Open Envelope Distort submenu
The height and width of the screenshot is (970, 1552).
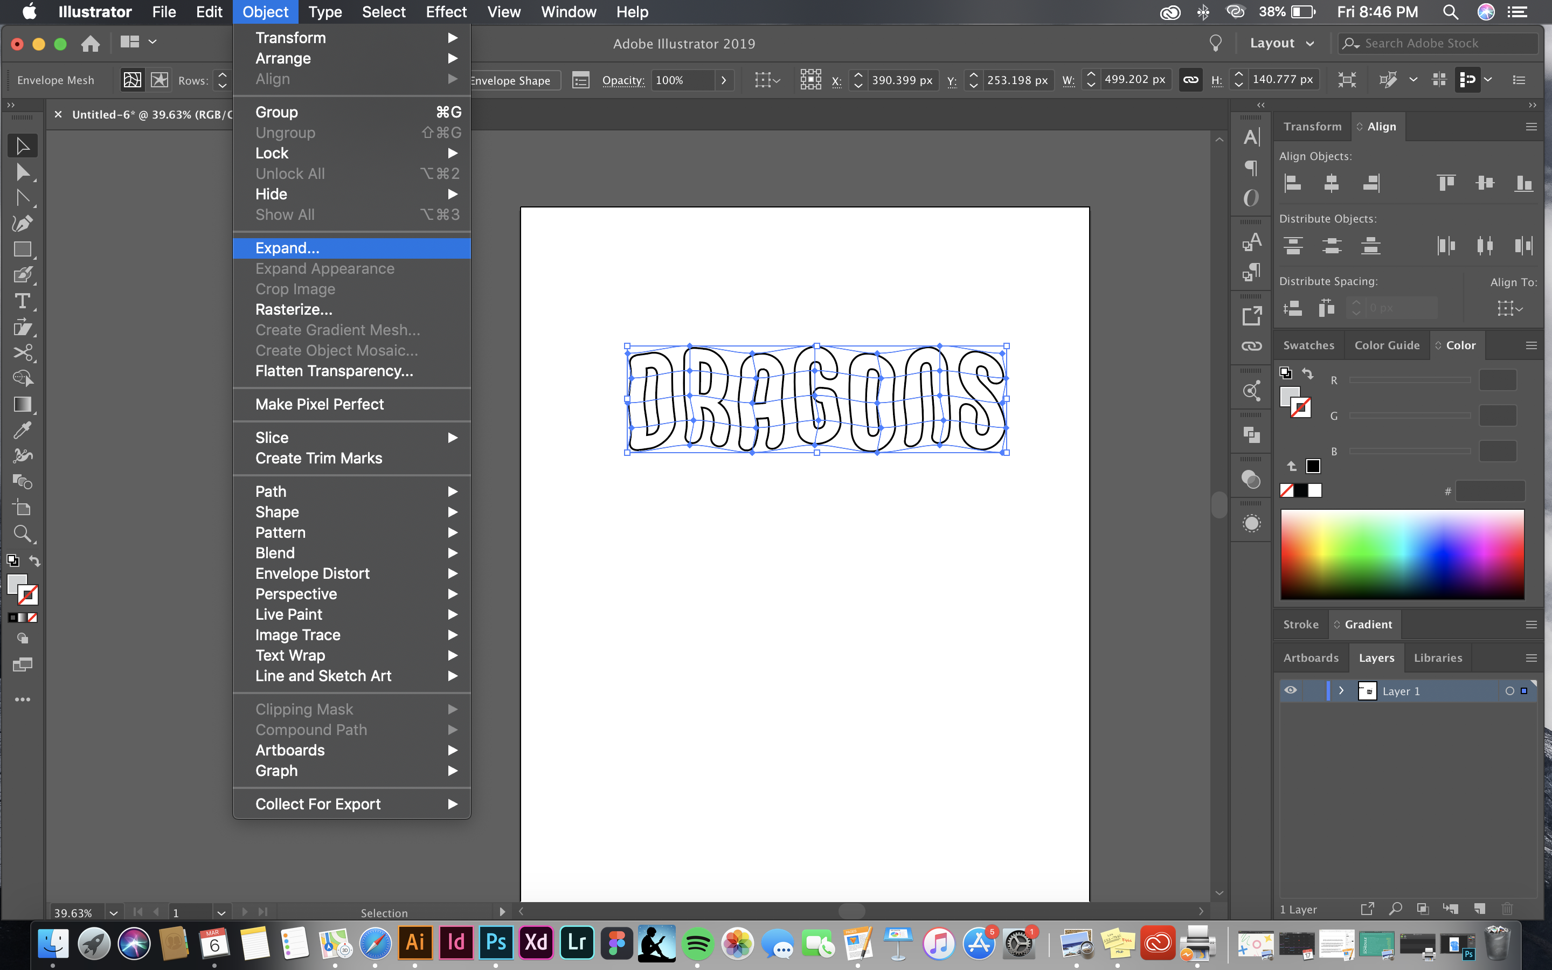coord(351,573)
